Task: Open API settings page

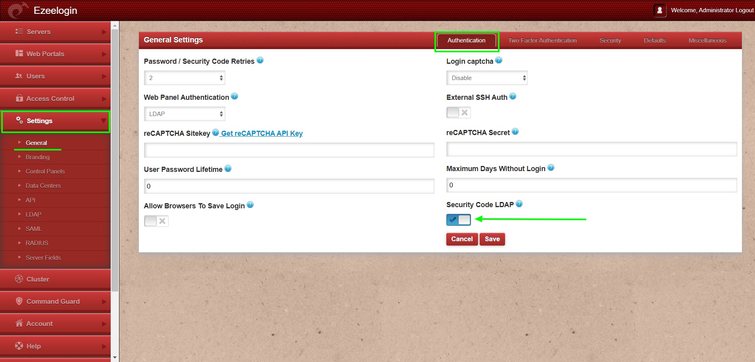Action: pos(31,200)
